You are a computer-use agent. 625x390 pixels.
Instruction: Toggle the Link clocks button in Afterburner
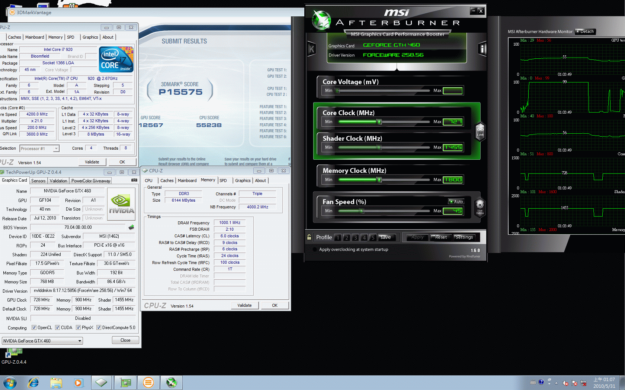[480, 131]
